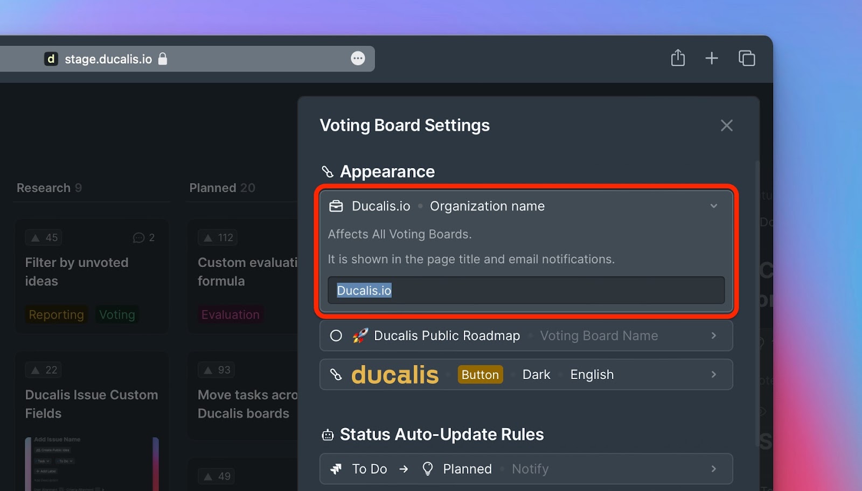
Task: Click the briefcase icon next to Ducalis.io
Action: (336, 206)
